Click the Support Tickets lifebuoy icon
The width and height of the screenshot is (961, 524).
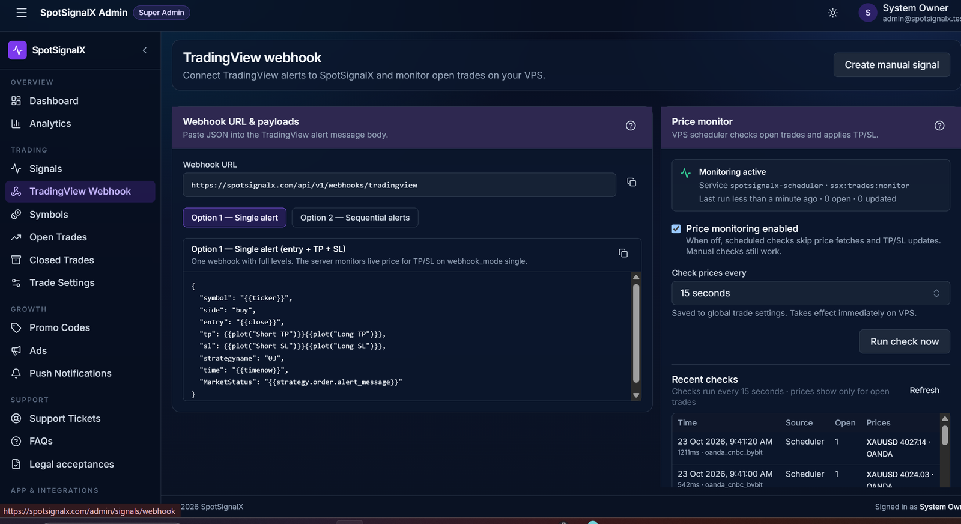pyautogui.click(x=16, y=419)
